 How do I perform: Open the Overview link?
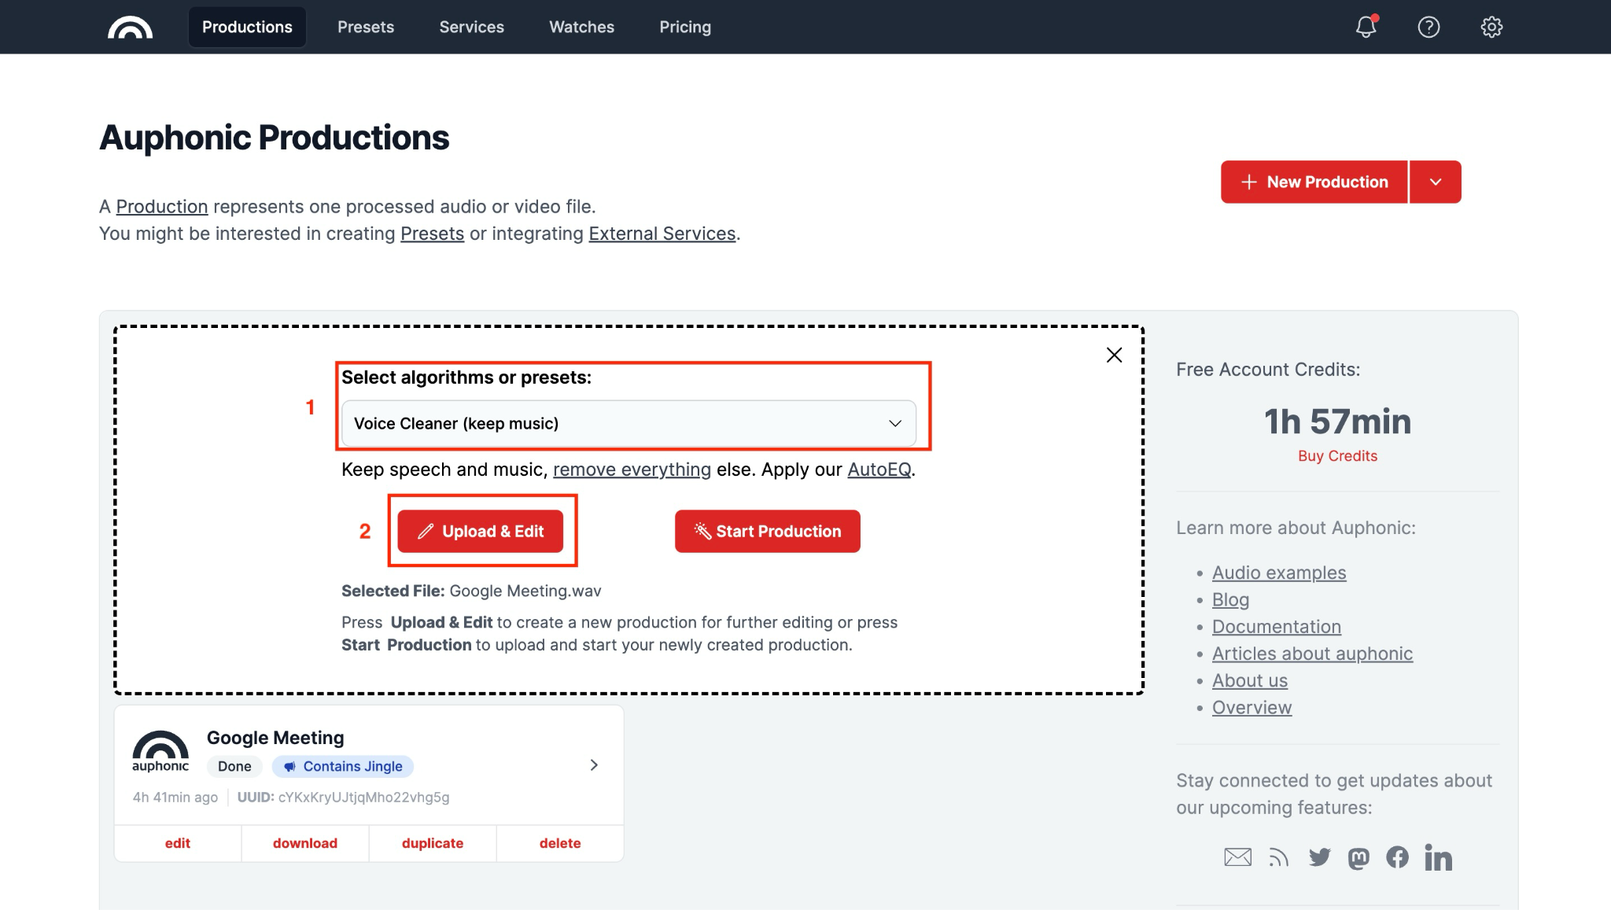(1252, 707)
